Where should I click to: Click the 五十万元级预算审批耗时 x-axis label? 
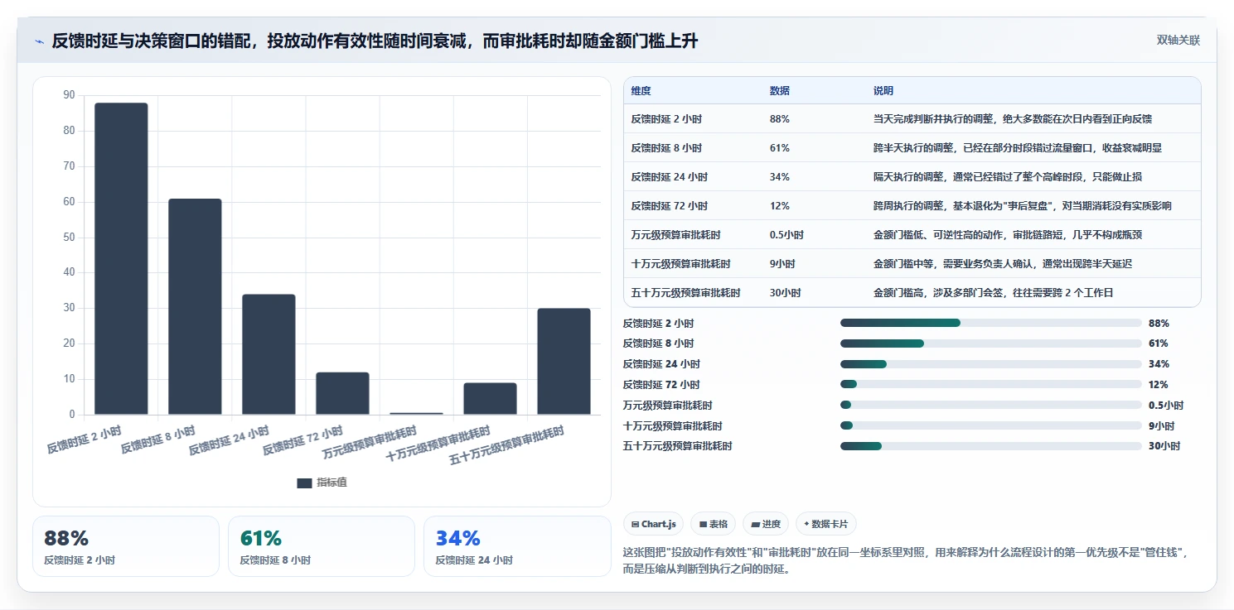[507, 444]
